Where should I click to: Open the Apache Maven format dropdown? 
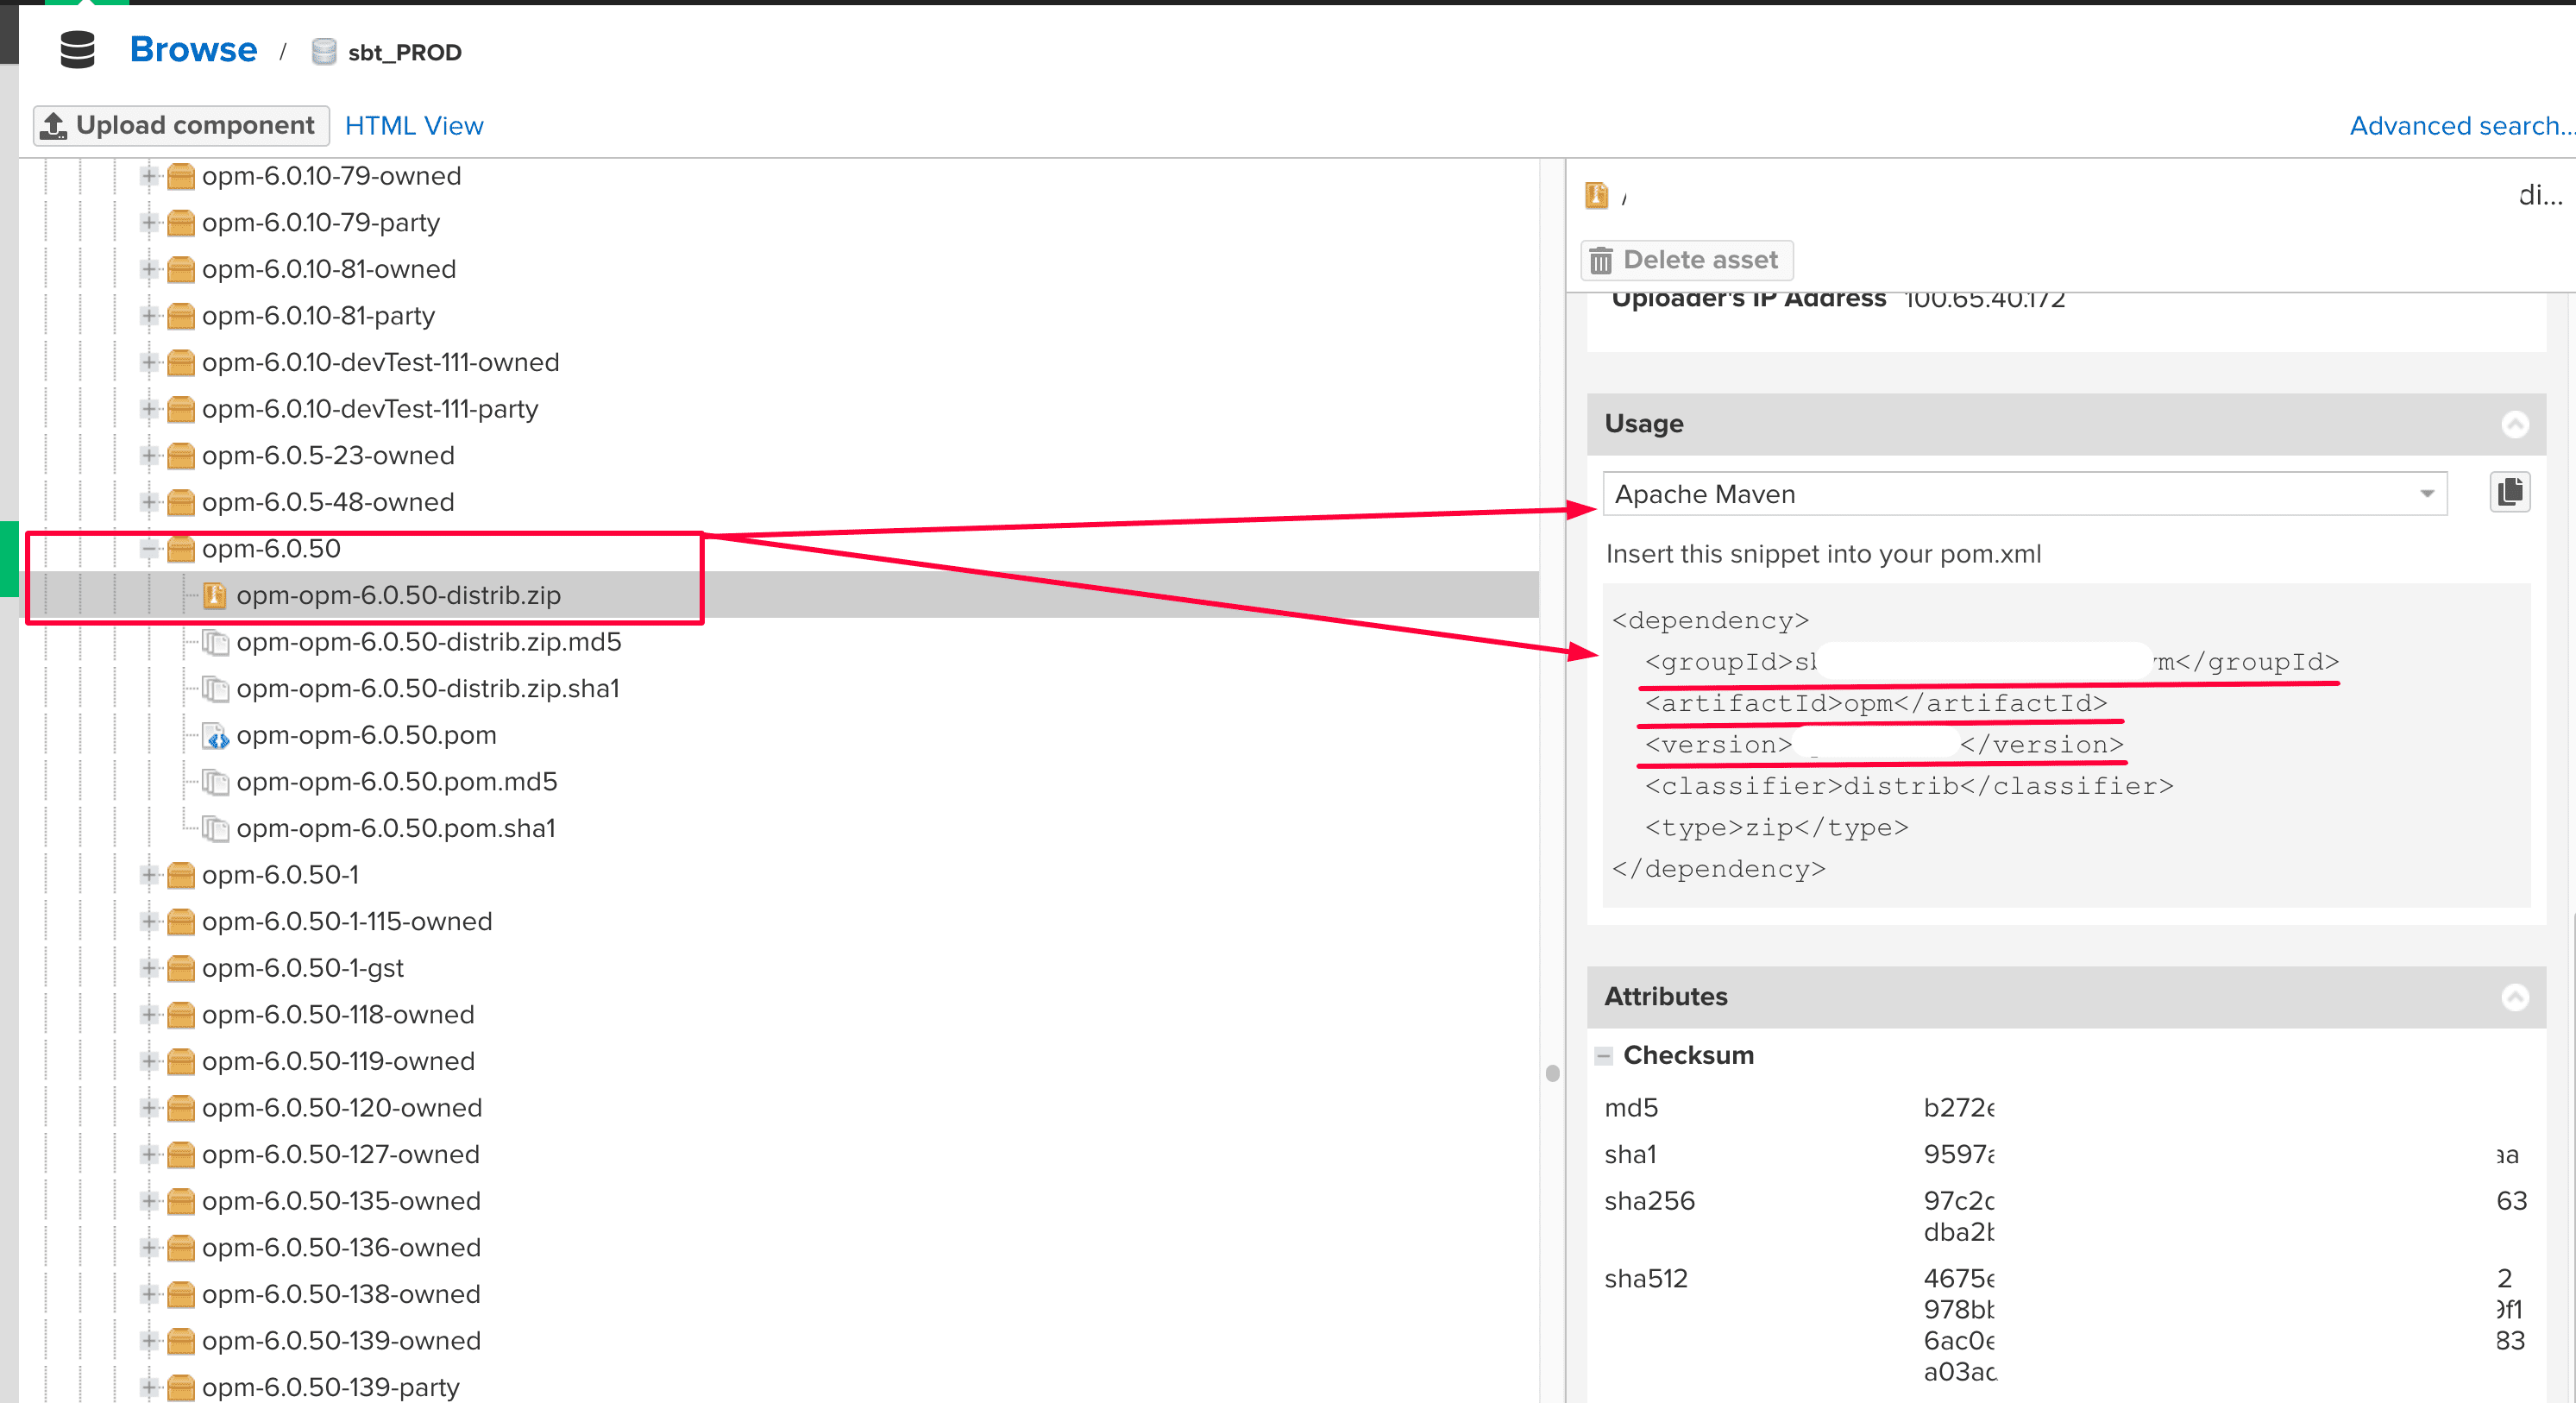pyautogui.click(x=2427, y=494)
